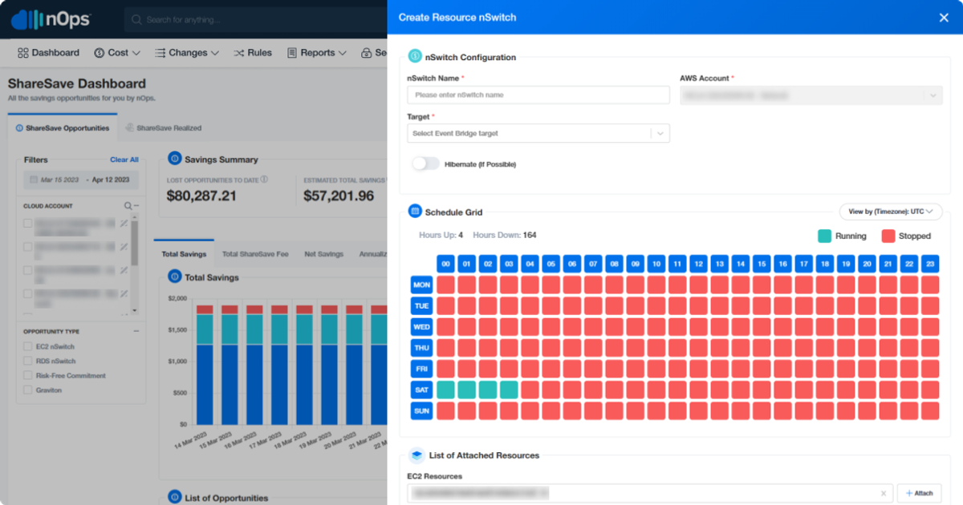Viewport: 963px width, 505px height.
Task: Click the nOps logo in the header
Action: (51, 19)
